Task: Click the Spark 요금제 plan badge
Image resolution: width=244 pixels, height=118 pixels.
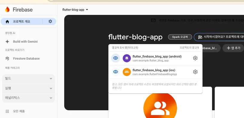Action: pyautogui.click(x=180, y=37)
